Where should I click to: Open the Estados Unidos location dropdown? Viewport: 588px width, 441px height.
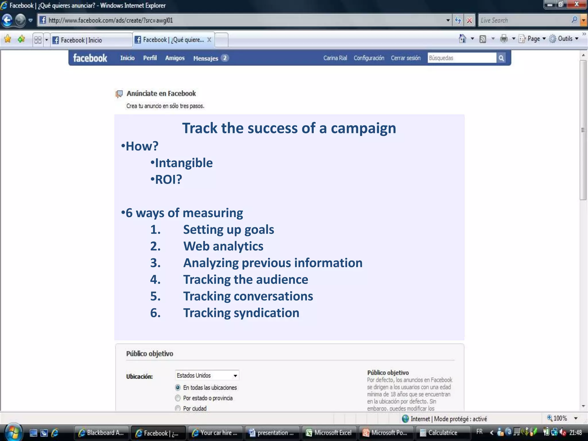(207, 375)
